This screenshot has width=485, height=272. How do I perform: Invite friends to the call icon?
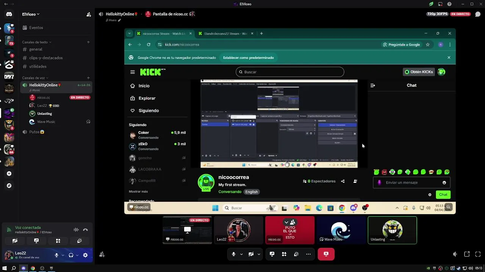pyautogui.click(x=102, y=255)
